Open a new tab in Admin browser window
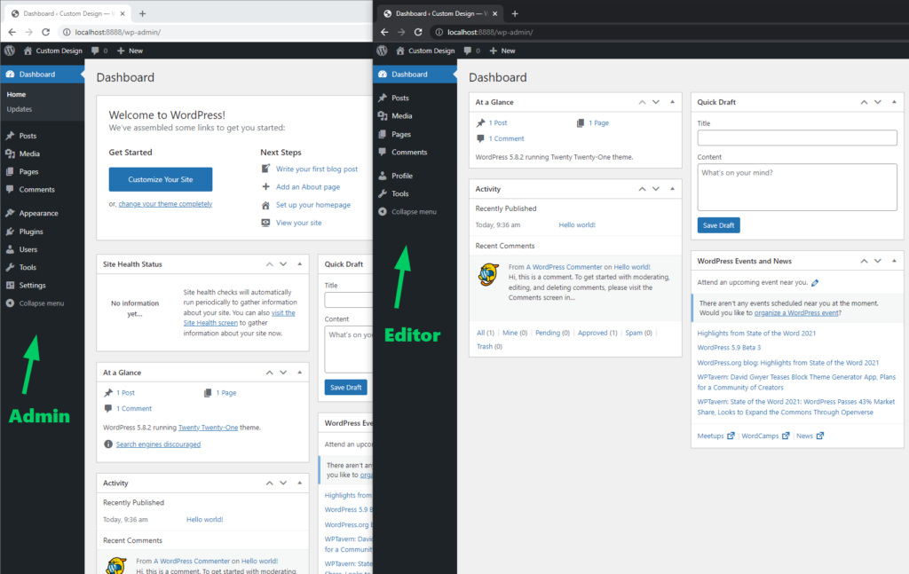This screenshot has height=574, width=909. point(142,13)
